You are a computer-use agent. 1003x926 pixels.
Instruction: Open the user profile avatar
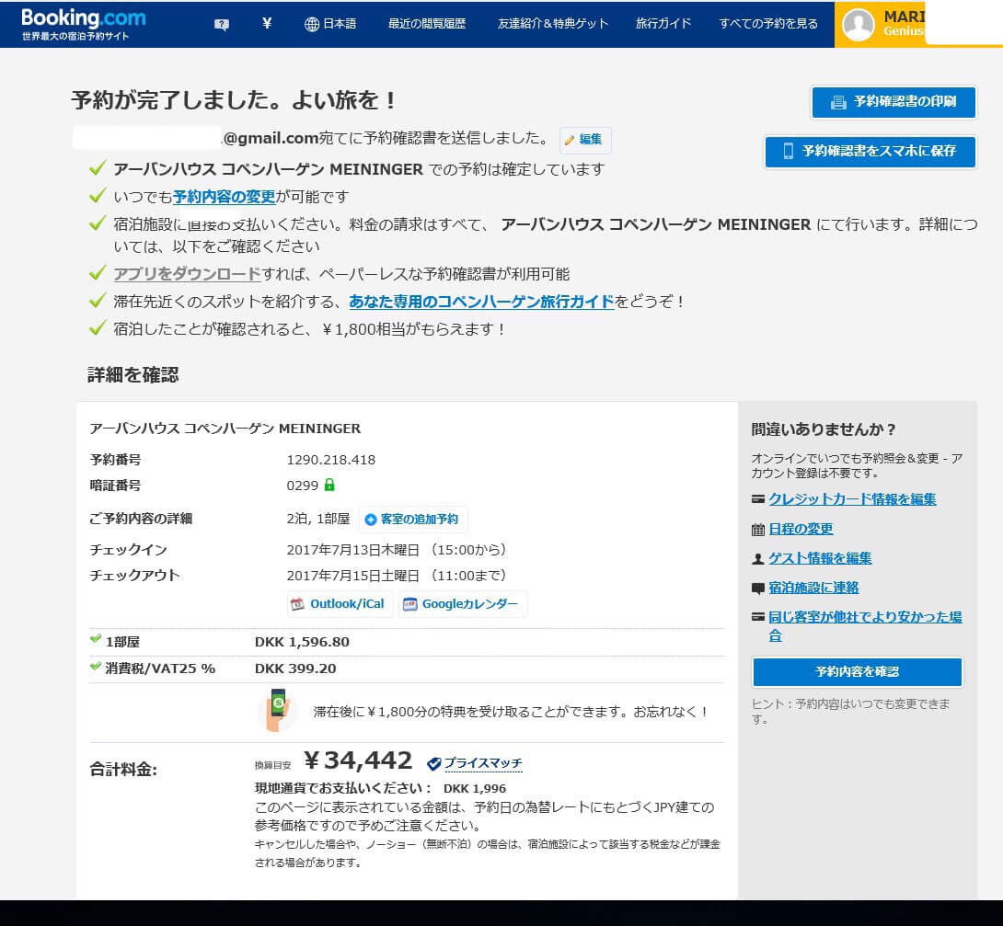tap(858, 24)
